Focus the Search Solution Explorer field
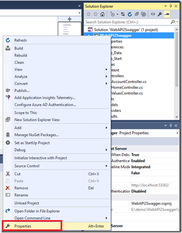 [127, 22]
